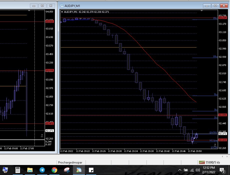Open File Explorer from the taskbar

30,170
